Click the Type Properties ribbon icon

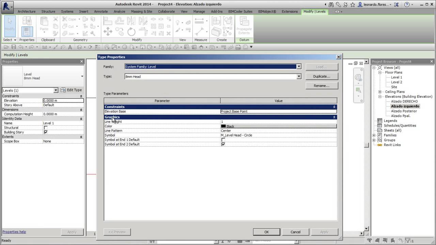27,20
